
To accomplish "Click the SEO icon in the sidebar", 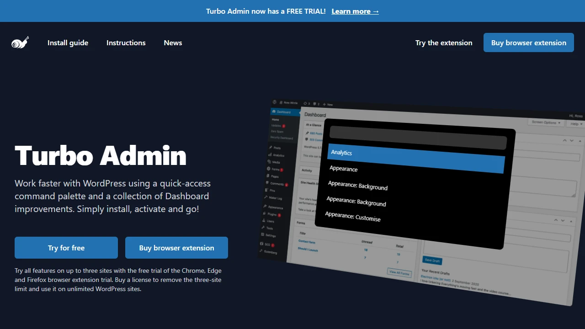I will (x=261, y=244).
